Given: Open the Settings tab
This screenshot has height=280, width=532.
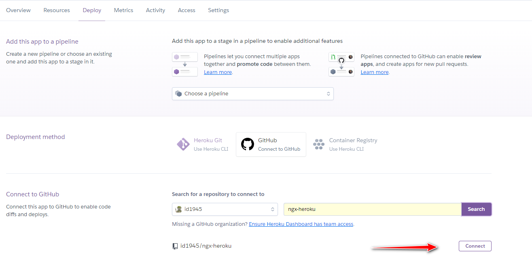Looking at the screenshot, I should 218,10.
